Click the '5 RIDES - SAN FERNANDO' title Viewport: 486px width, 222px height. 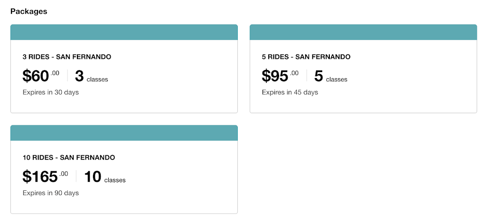(306, 57)
